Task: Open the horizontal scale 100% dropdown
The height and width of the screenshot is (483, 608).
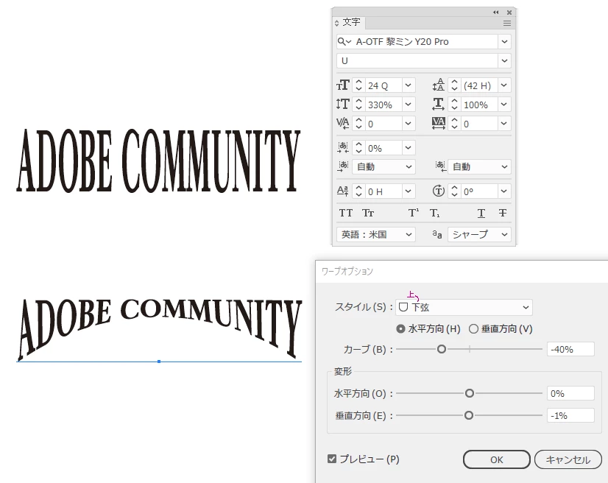Action: (x=503, y=105)
